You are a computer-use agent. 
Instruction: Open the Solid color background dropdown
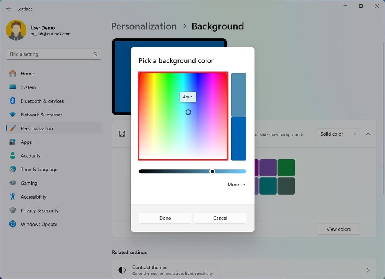coord(338,134)
